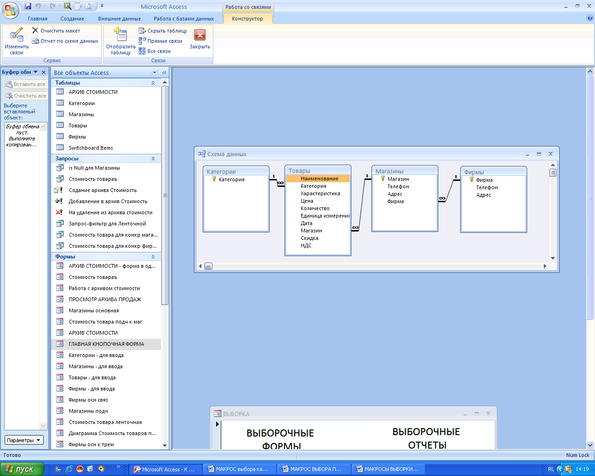595x476 pixels.
Task: Click Прямые связи in the ribbon
Action: coord(160,41)
